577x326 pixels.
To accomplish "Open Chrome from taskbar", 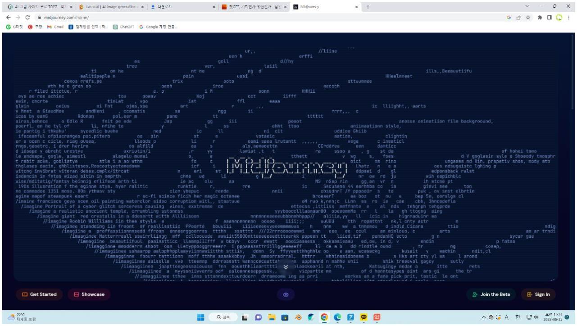I will [324, 317].
